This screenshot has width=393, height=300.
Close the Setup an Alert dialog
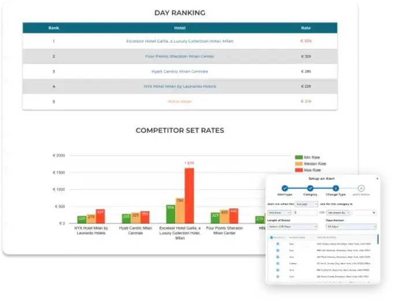377,178
